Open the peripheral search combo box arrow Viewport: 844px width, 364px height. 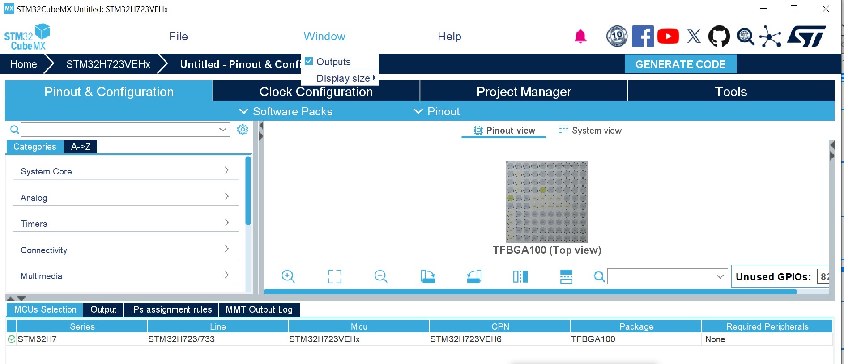coord(223,130)
